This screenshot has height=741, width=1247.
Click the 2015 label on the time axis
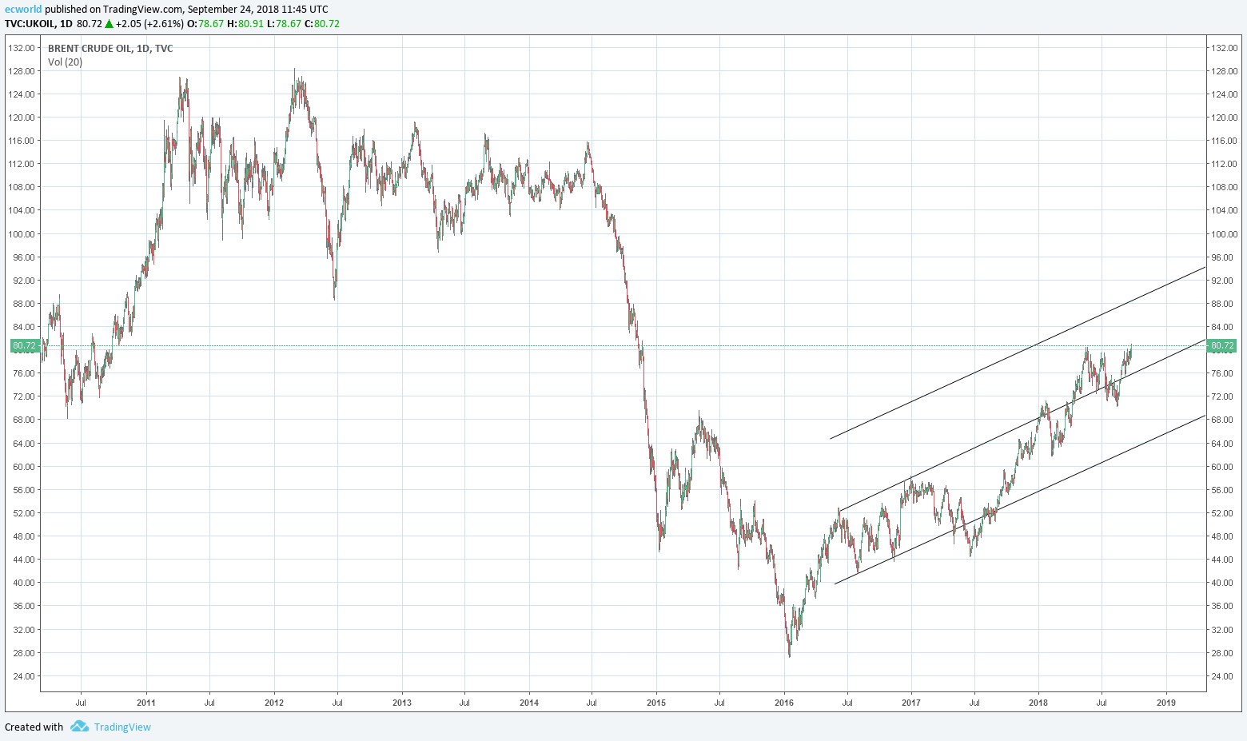pyautogui.click(x=656, y=703)
